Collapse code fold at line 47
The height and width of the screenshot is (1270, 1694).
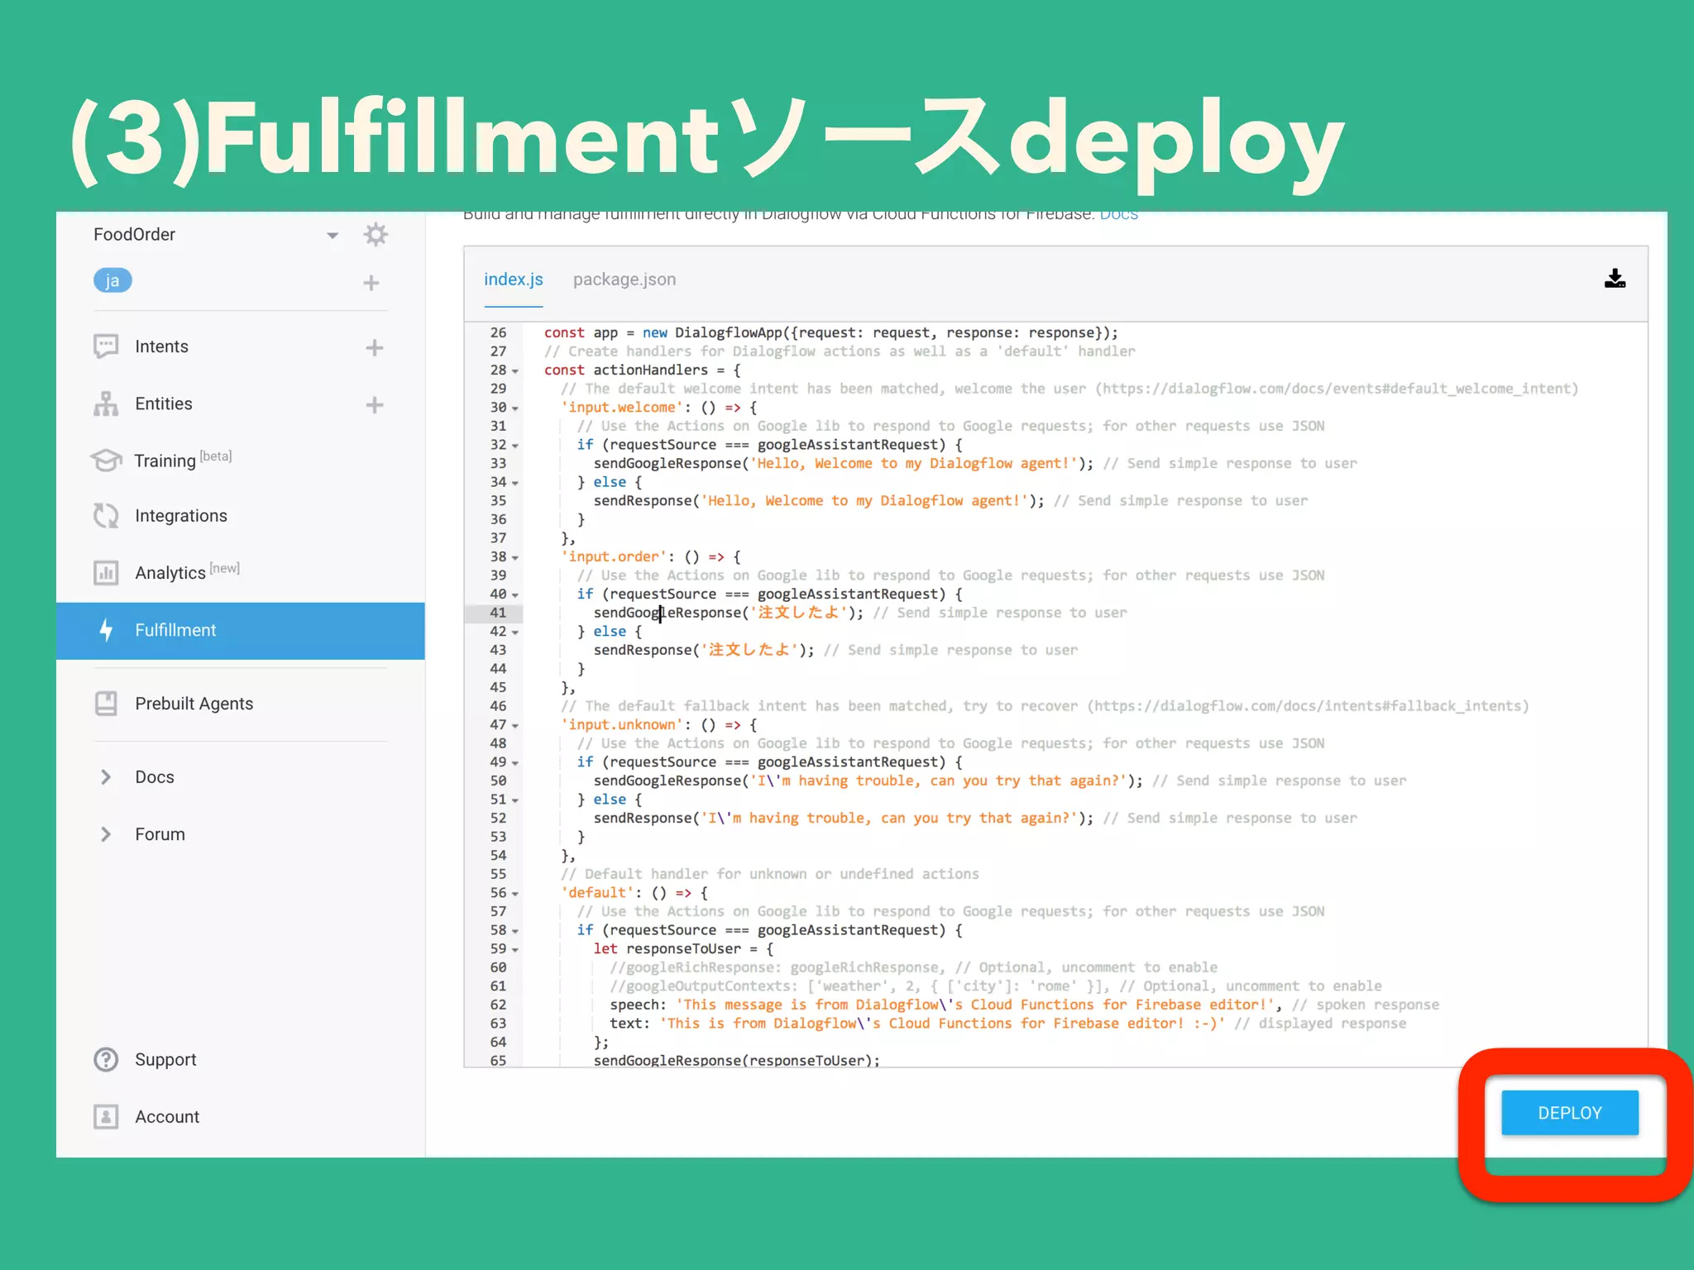click(515, 726)
